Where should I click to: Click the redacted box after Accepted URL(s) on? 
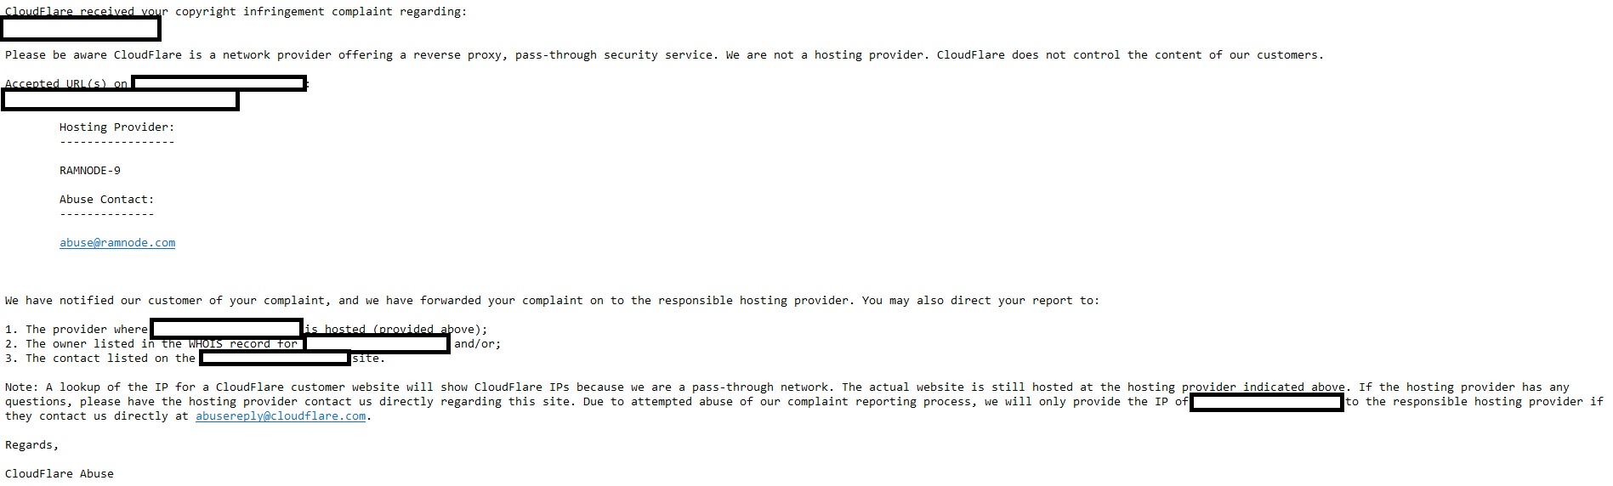219,83
